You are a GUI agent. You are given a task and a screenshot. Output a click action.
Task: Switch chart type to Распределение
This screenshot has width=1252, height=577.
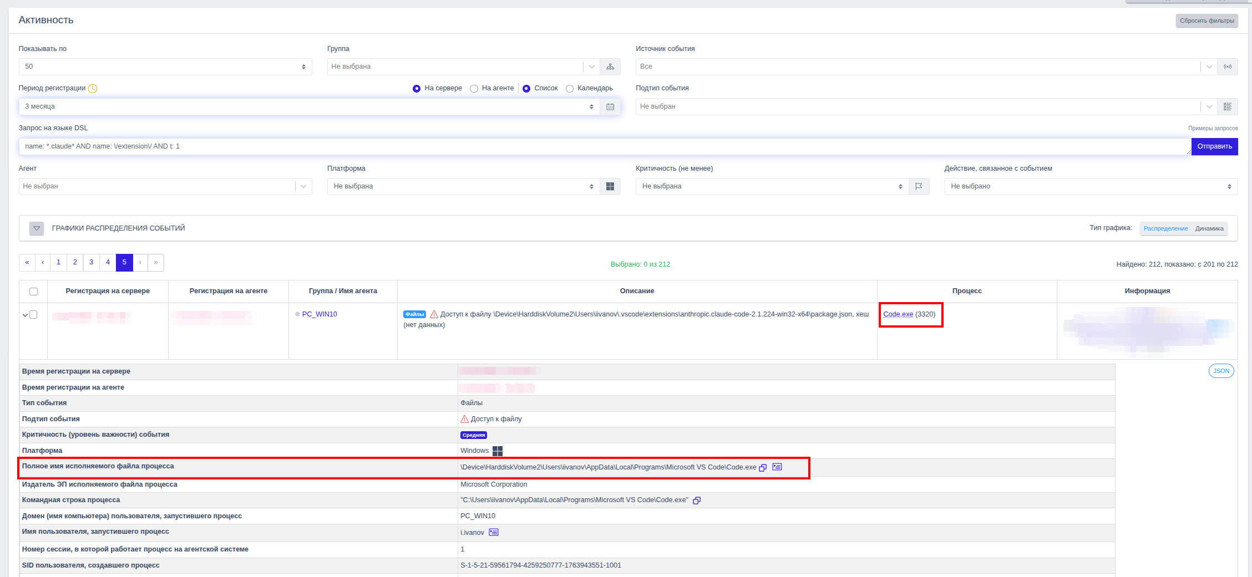tap(1165, 228)
